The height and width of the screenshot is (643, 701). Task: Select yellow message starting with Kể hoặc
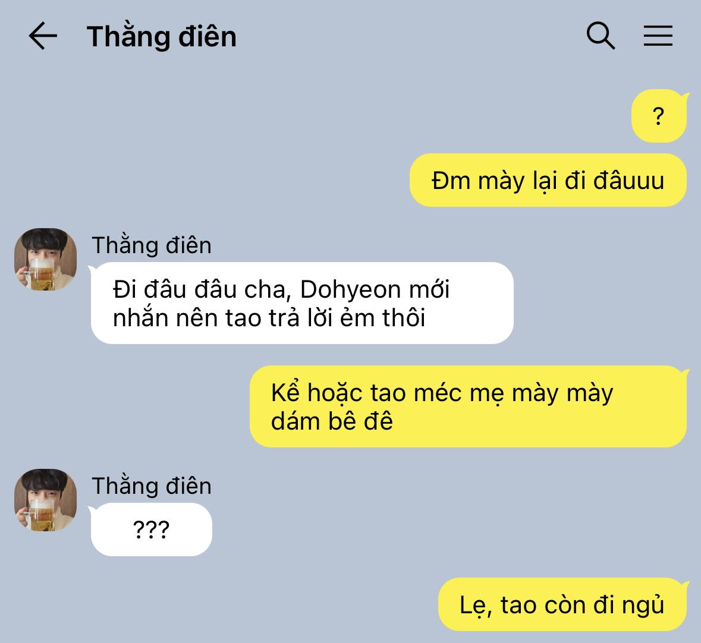468,406
